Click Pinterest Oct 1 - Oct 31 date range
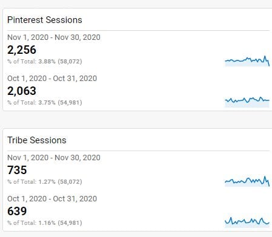272x237 pixels. (x=52, y=79)
